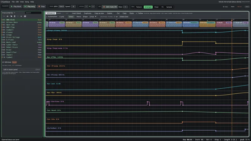Click Cut in arranger toolbar

tap(118, 13)
